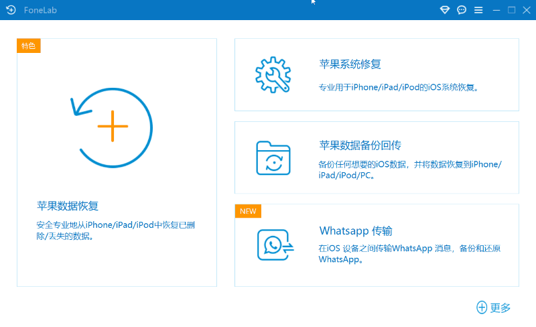This screenshot has height=327, width=536.
Task: Click the orange 特色 badge
Action: (29, 46)
